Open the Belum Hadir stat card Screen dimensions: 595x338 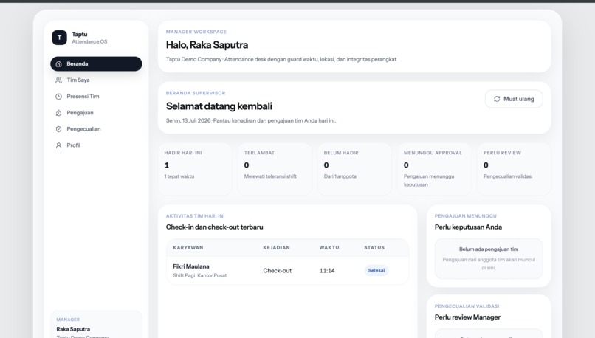(x=354, y=169)
